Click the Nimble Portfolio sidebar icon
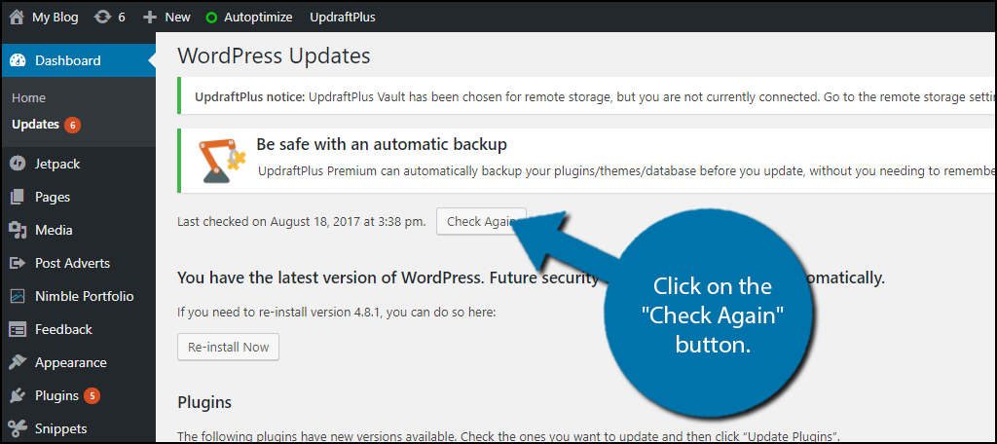The height and width of the screenshot is (444, 997). click(18, 296)
